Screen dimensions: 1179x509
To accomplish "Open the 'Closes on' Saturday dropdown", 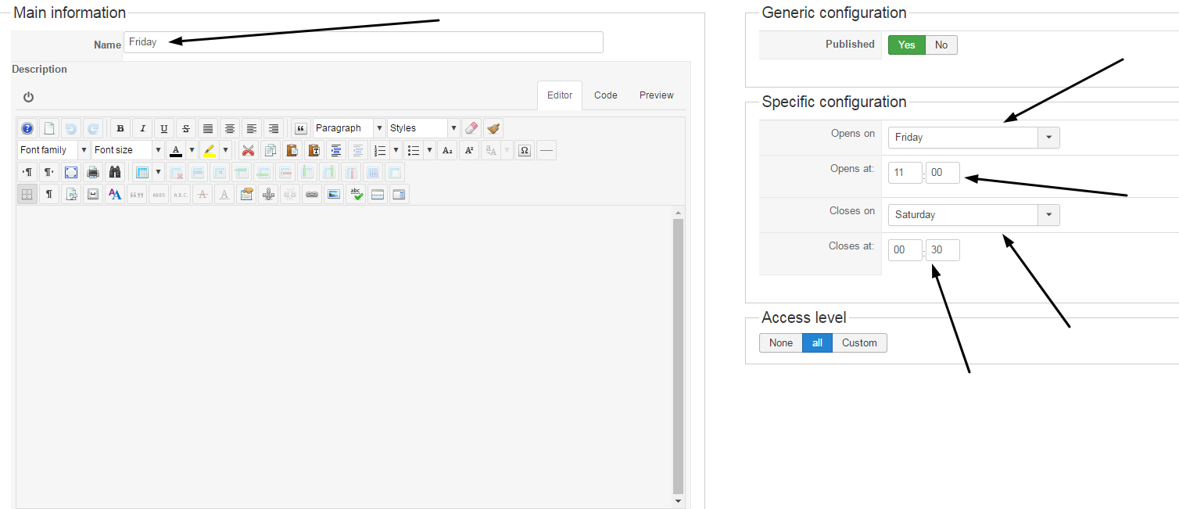I will [x=973, y=215].
